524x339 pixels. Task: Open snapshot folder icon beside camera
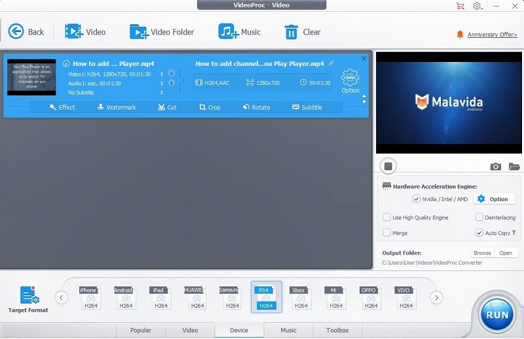[x=514, y=167]
